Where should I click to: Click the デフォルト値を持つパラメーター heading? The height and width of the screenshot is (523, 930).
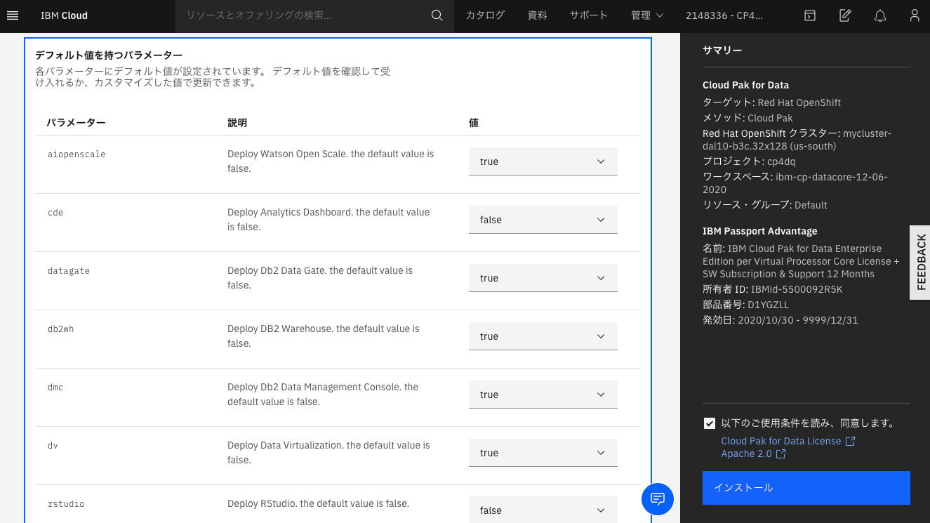pyautogui.click(x=109, y=55)
